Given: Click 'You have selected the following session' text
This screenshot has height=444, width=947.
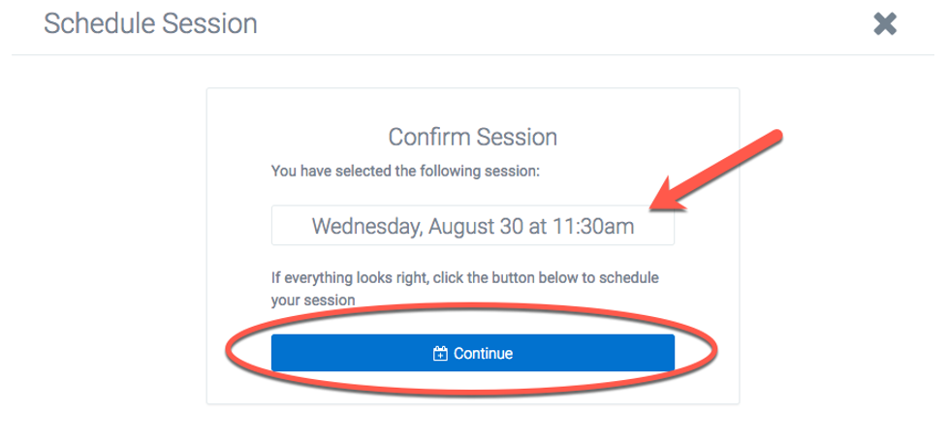Looking at the screenshot, I should click(x=404, y=171).
